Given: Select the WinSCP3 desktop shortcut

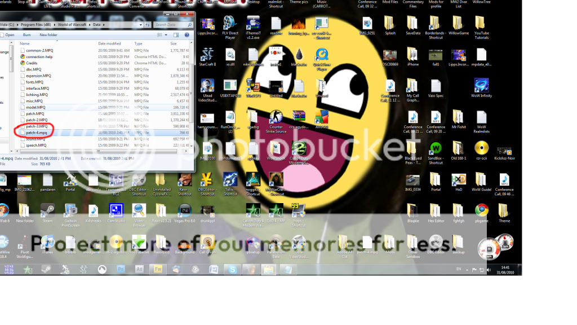Looking at the screenshot, I should click(253, 89).
